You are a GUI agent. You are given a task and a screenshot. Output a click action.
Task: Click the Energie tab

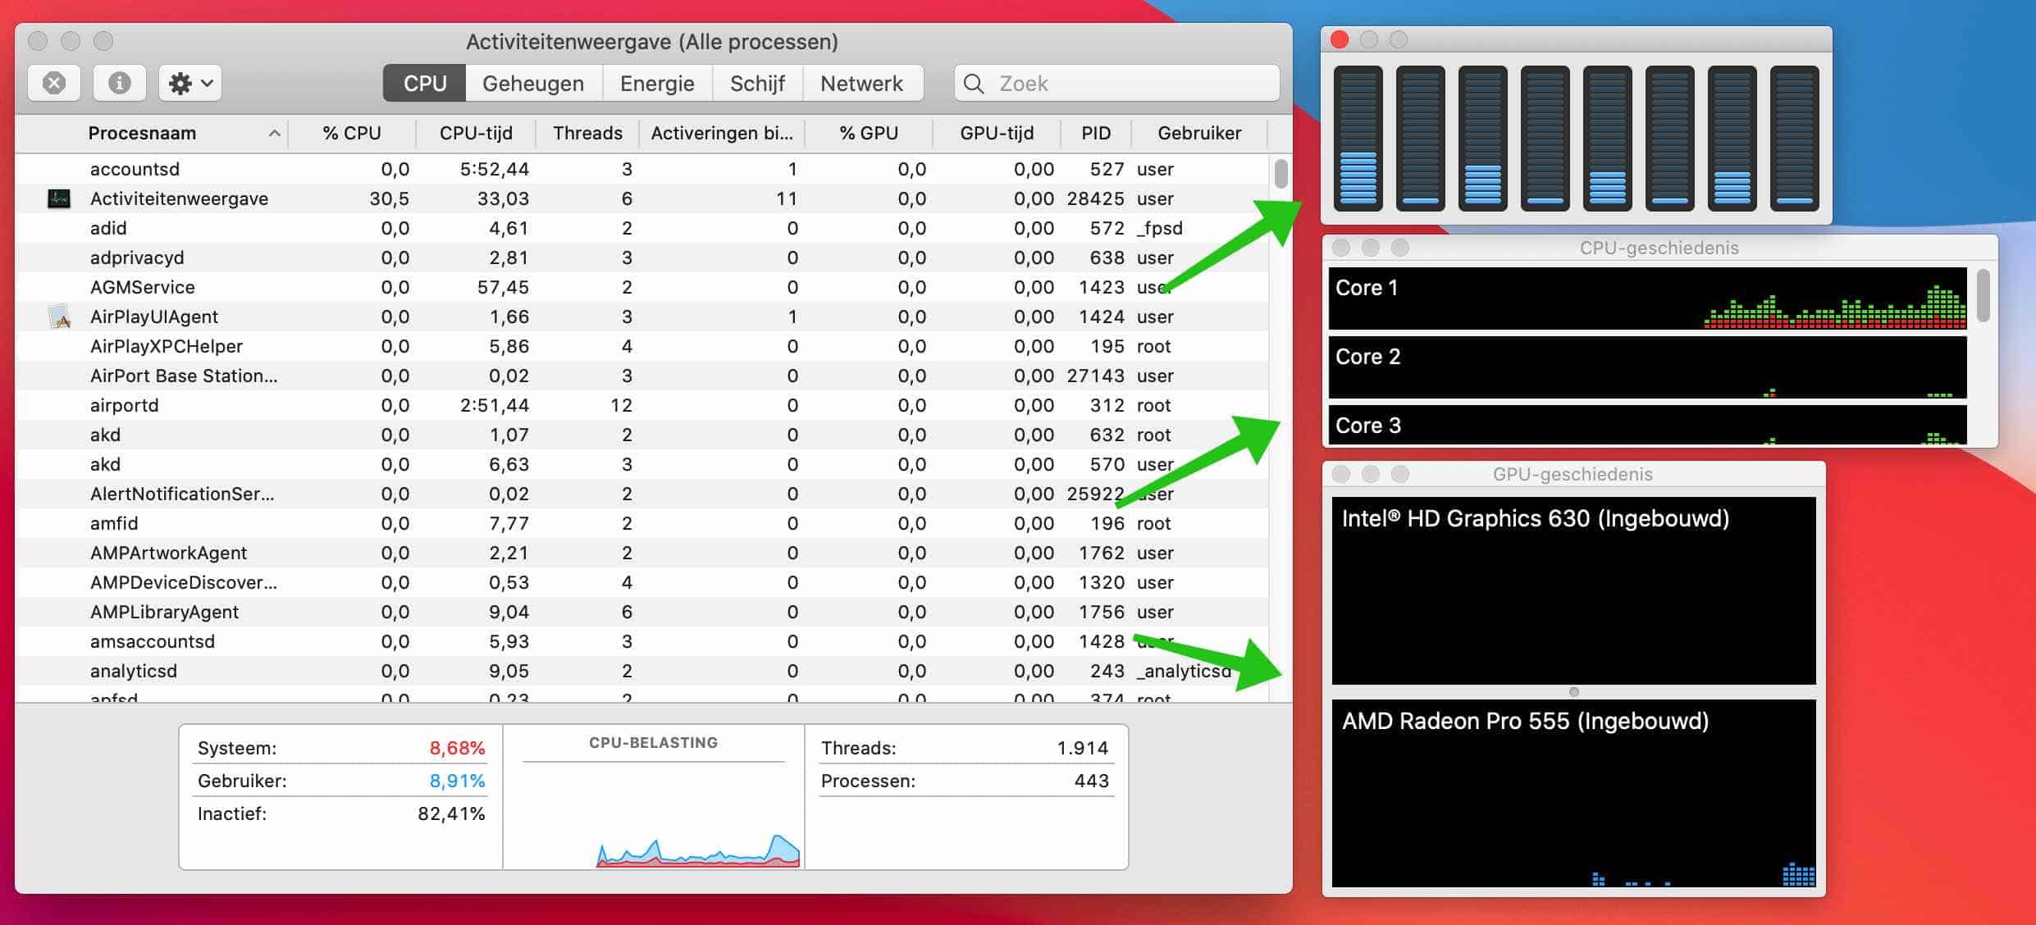(655, 82)
